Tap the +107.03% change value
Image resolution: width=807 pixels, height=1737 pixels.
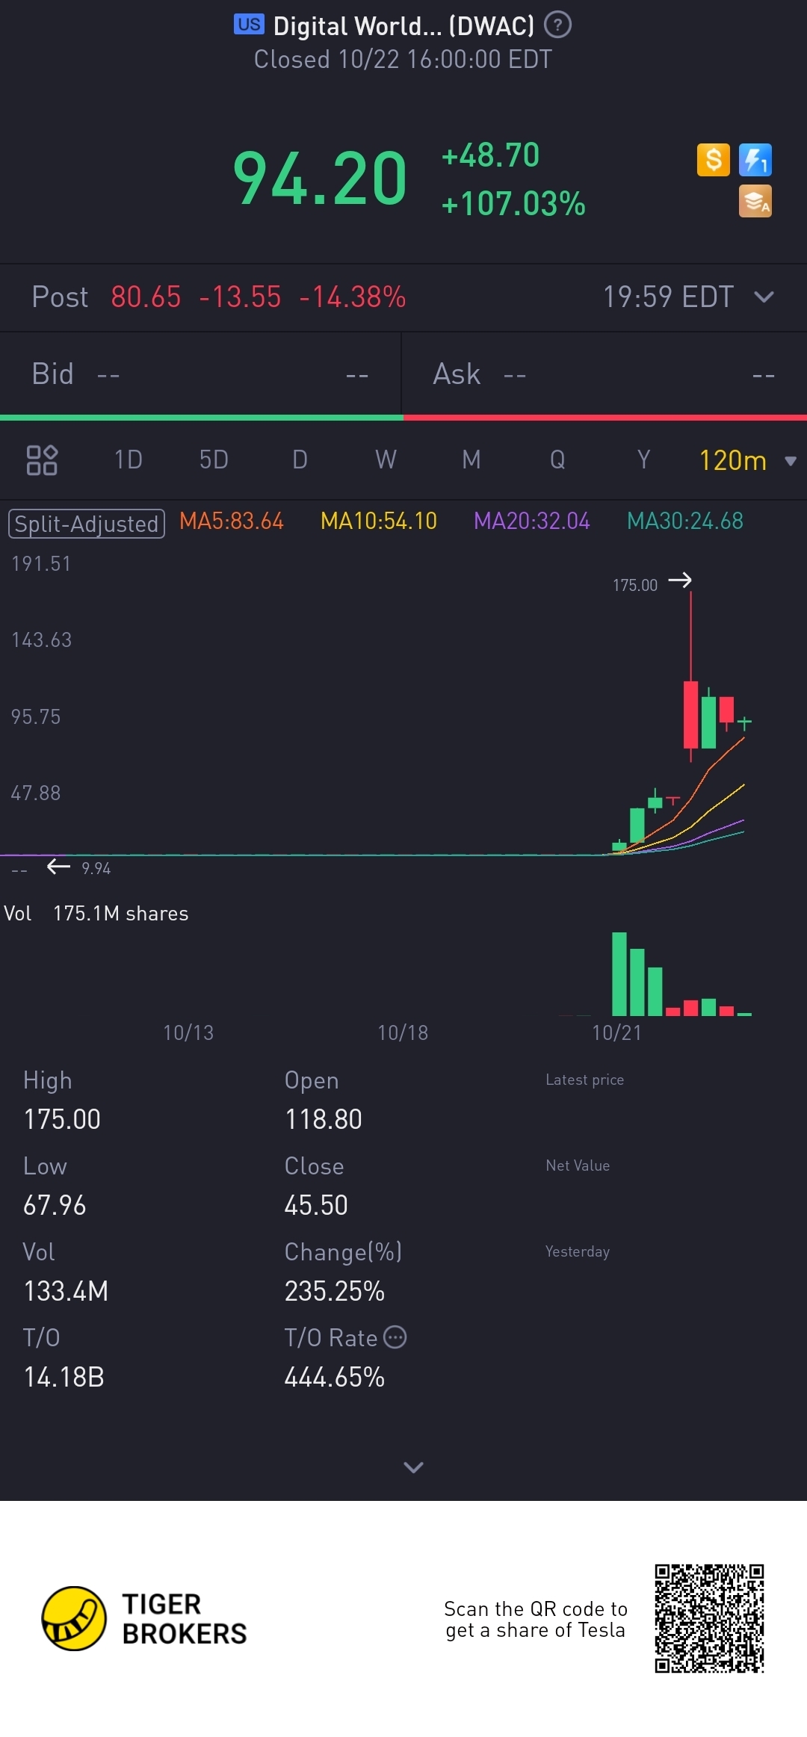513,204
